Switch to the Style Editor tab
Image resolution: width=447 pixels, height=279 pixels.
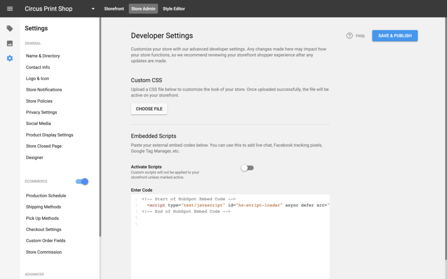tap(174, 9)
